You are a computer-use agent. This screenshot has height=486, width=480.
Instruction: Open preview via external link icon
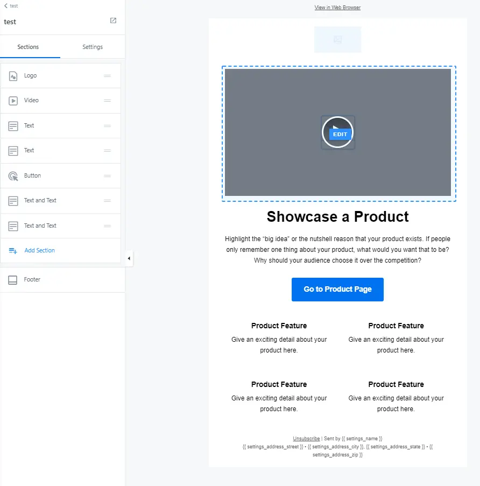[x=113, y=21]
